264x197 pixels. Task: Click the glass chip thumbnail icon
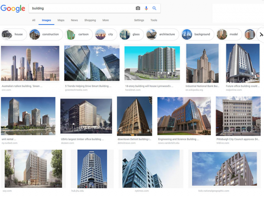(125, 35)
